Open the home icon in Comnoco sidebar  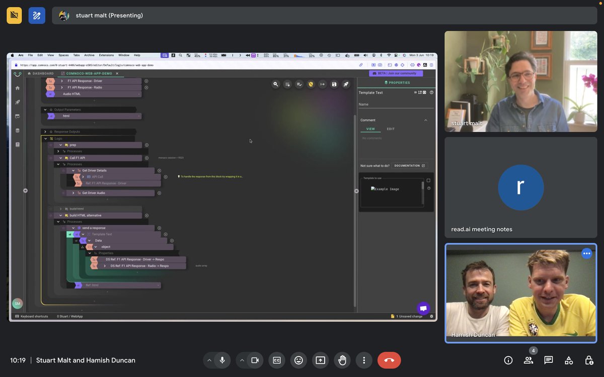18,88
